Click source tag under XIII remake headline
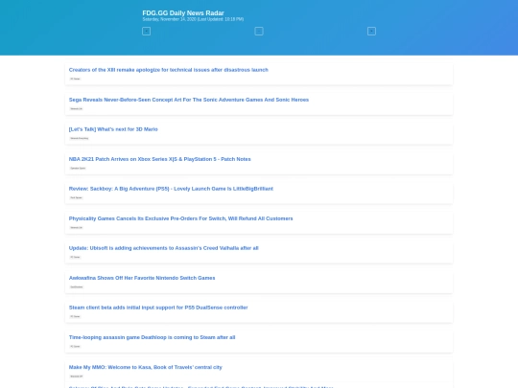The height and width of the screenshot is (388, 518). click(75, 79)
